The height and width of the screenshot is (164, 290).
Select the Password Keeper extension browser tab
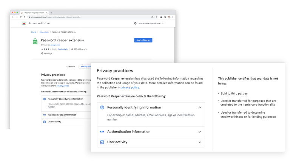point(34,13)
